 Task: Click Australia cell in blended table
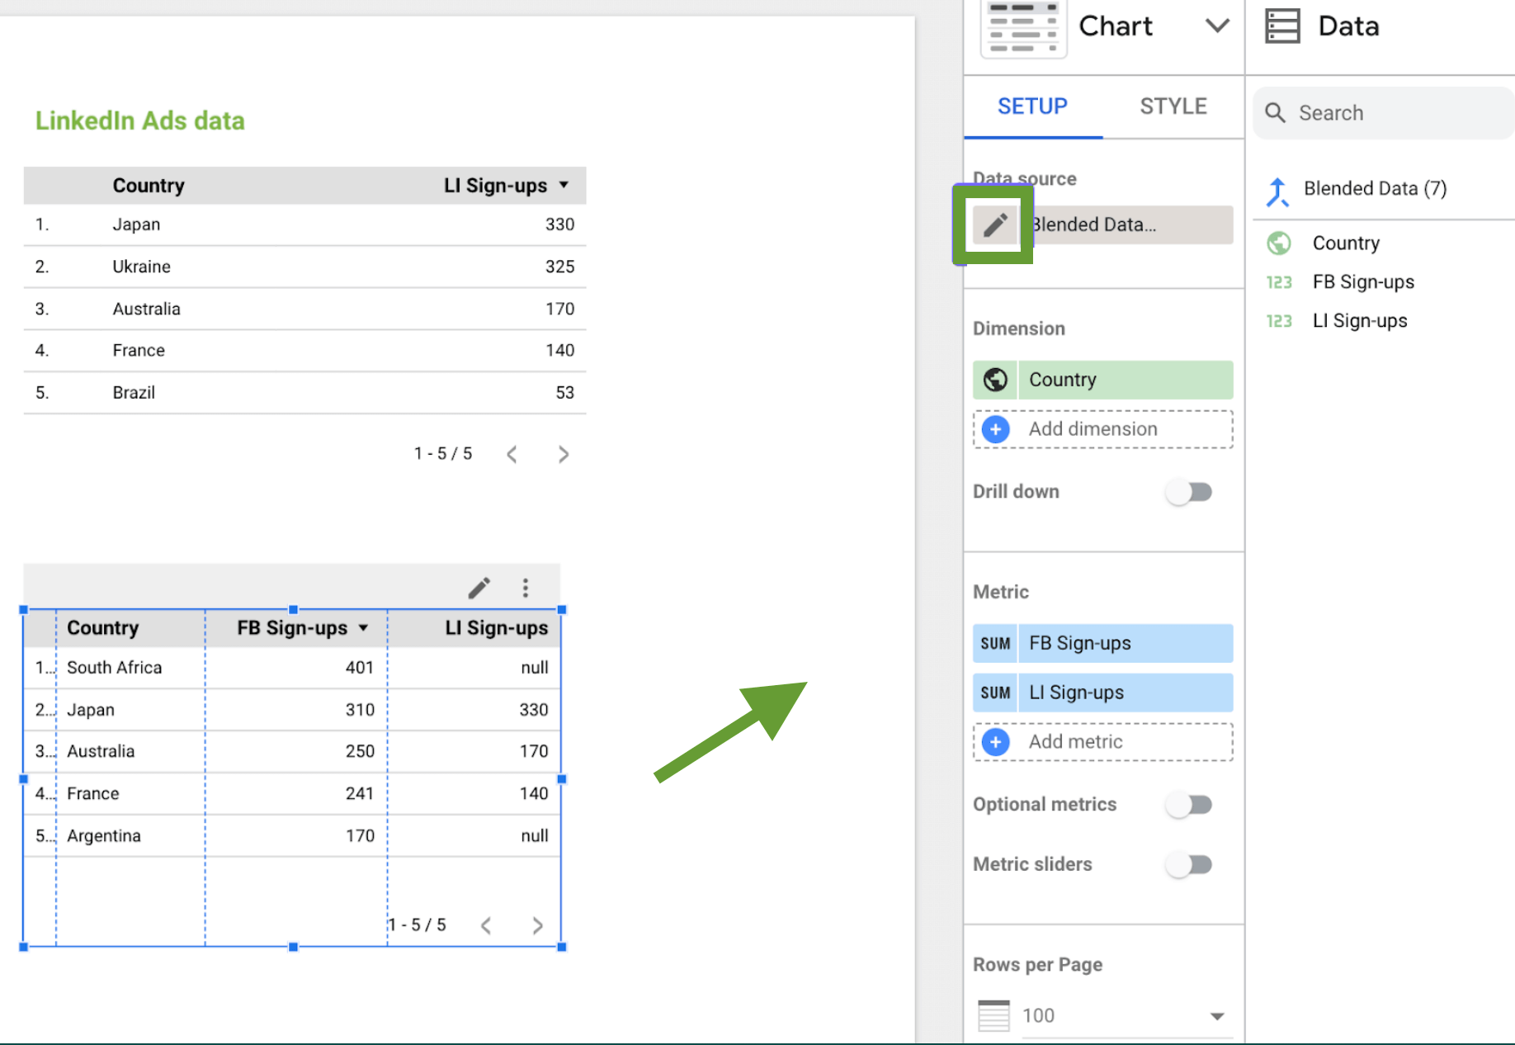click(101, 752)
